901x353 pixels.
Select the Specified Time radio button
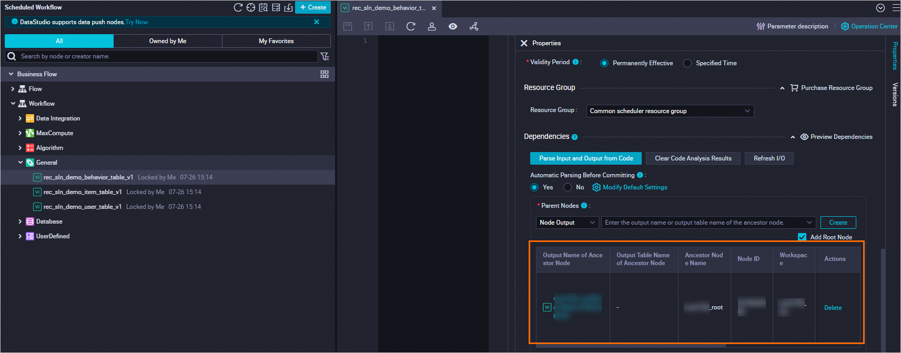pyautogui.click(x=687, y=63)
